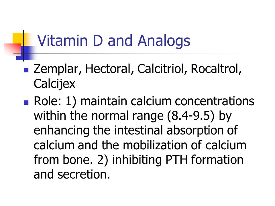This screenshot has width=275, height=206.
Task: Select the second blue bullet marker before Role
Action: click(26, 102)
